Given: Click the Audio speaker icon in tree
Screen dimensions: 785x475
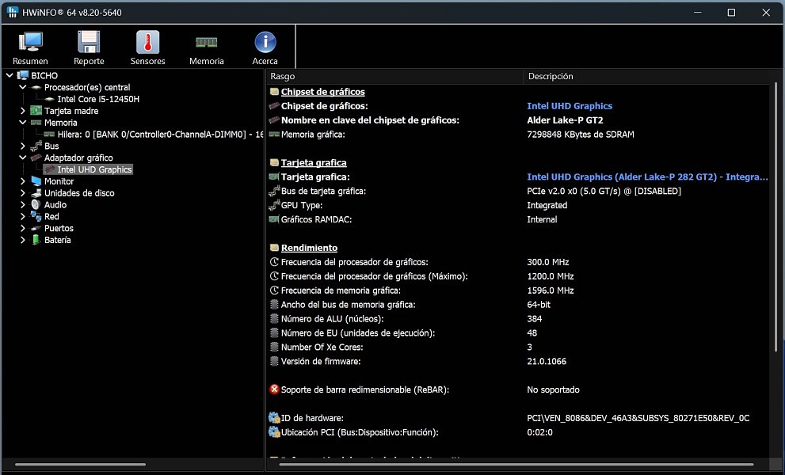Looking at the screenshot, I should tap(36, 205).
